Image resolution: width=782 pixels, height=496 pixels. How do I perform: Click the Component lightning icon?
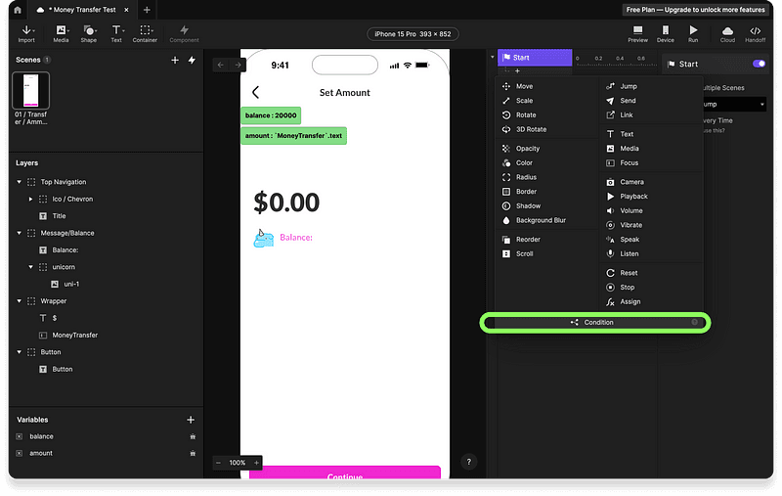coord(184,30)
